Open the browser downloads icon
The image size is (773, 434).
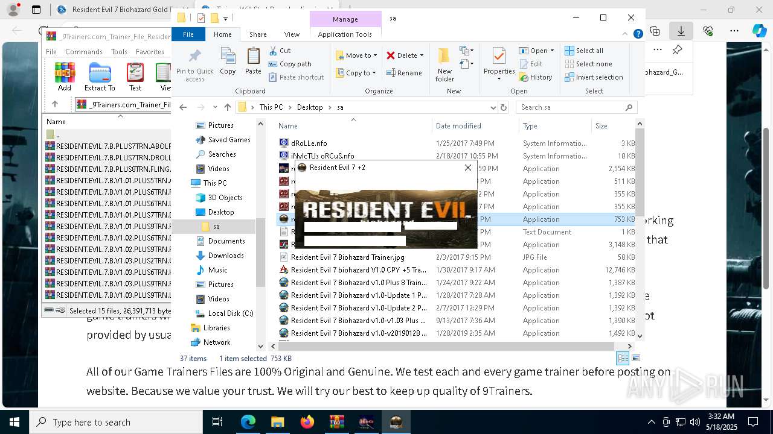point(681,30)
